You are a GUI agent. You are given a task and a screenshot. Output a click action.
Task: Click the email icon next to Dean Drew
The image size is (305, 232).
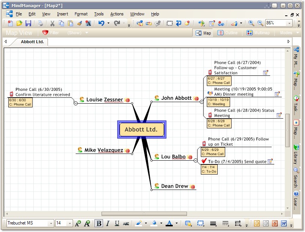click(x=193, y=187)
